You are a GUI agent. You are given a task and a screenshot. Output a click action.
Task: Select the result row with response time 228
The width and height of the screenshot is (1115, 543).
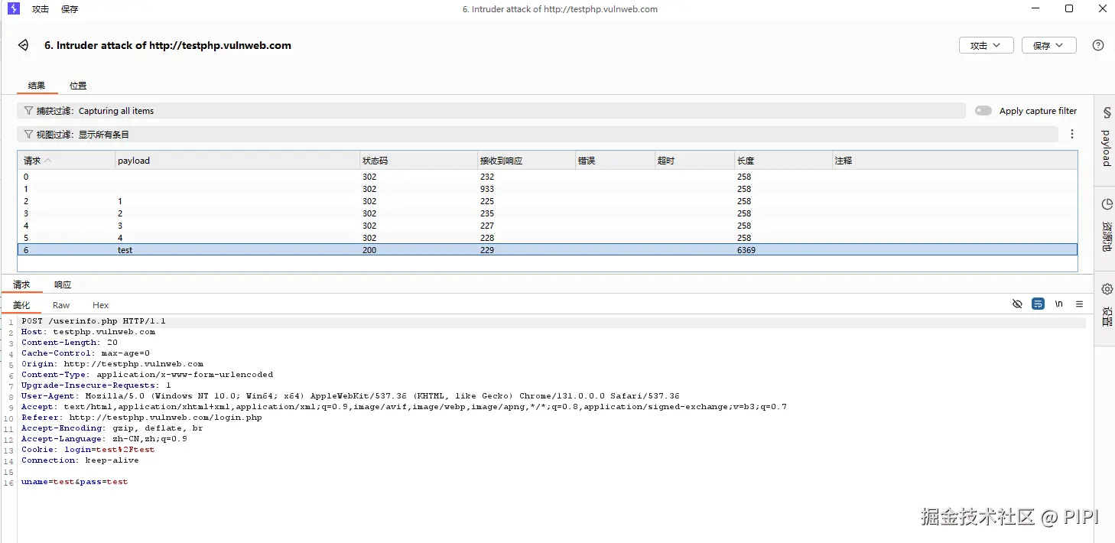tap(548, 238)
